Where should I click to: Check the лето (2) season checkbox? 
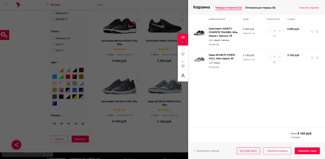click(x=53, y=44)
